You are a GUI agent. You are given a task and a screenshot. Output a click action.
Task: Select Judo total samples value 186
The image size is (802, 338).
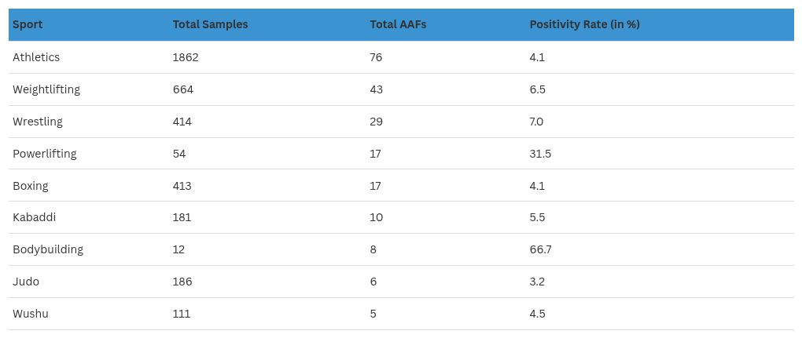click(182, 282)
